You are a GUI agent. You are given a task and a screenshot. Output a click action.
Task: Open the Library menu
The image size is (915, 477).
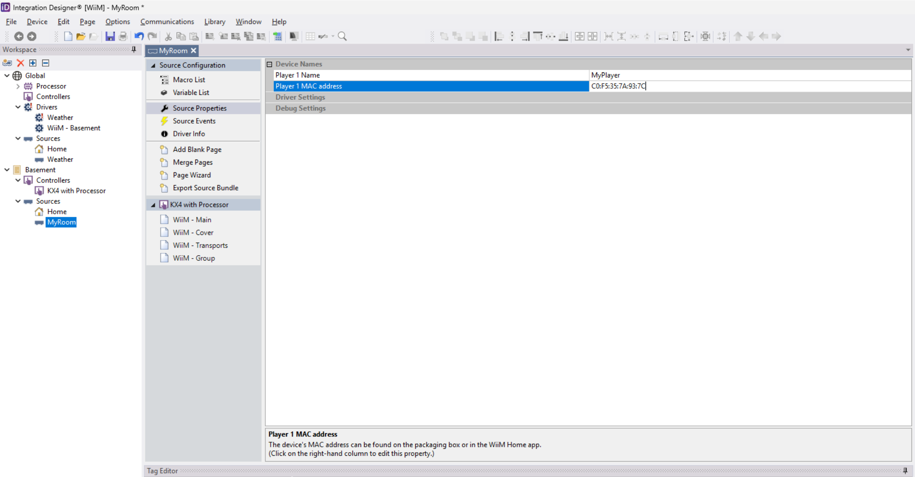pos(214,22)
